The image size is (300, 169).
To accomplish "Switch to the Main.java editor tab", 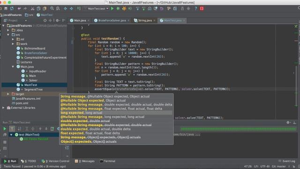I will tap(80, 21).
